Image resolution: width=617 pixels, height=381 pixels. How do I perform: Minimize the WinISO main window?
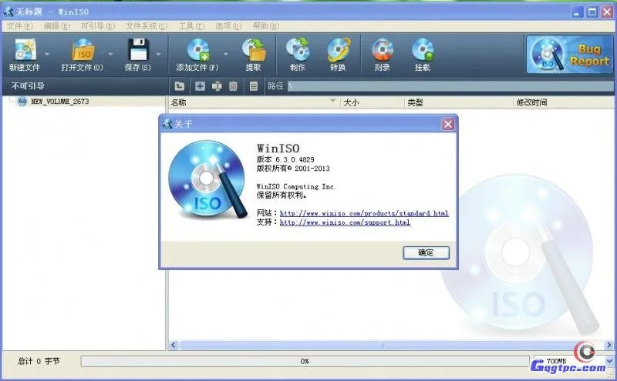577,12
